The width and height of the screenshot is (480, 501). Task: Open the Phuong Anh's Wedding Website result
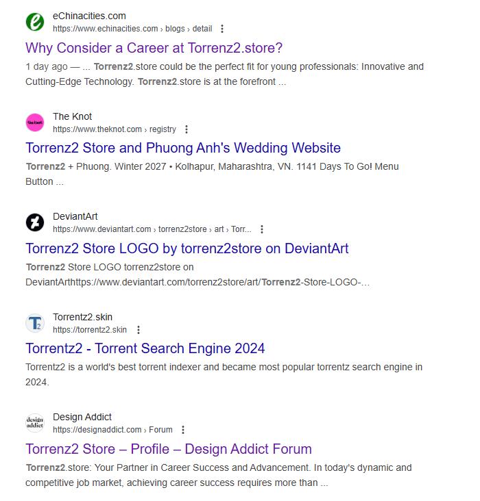pos(183,148)
